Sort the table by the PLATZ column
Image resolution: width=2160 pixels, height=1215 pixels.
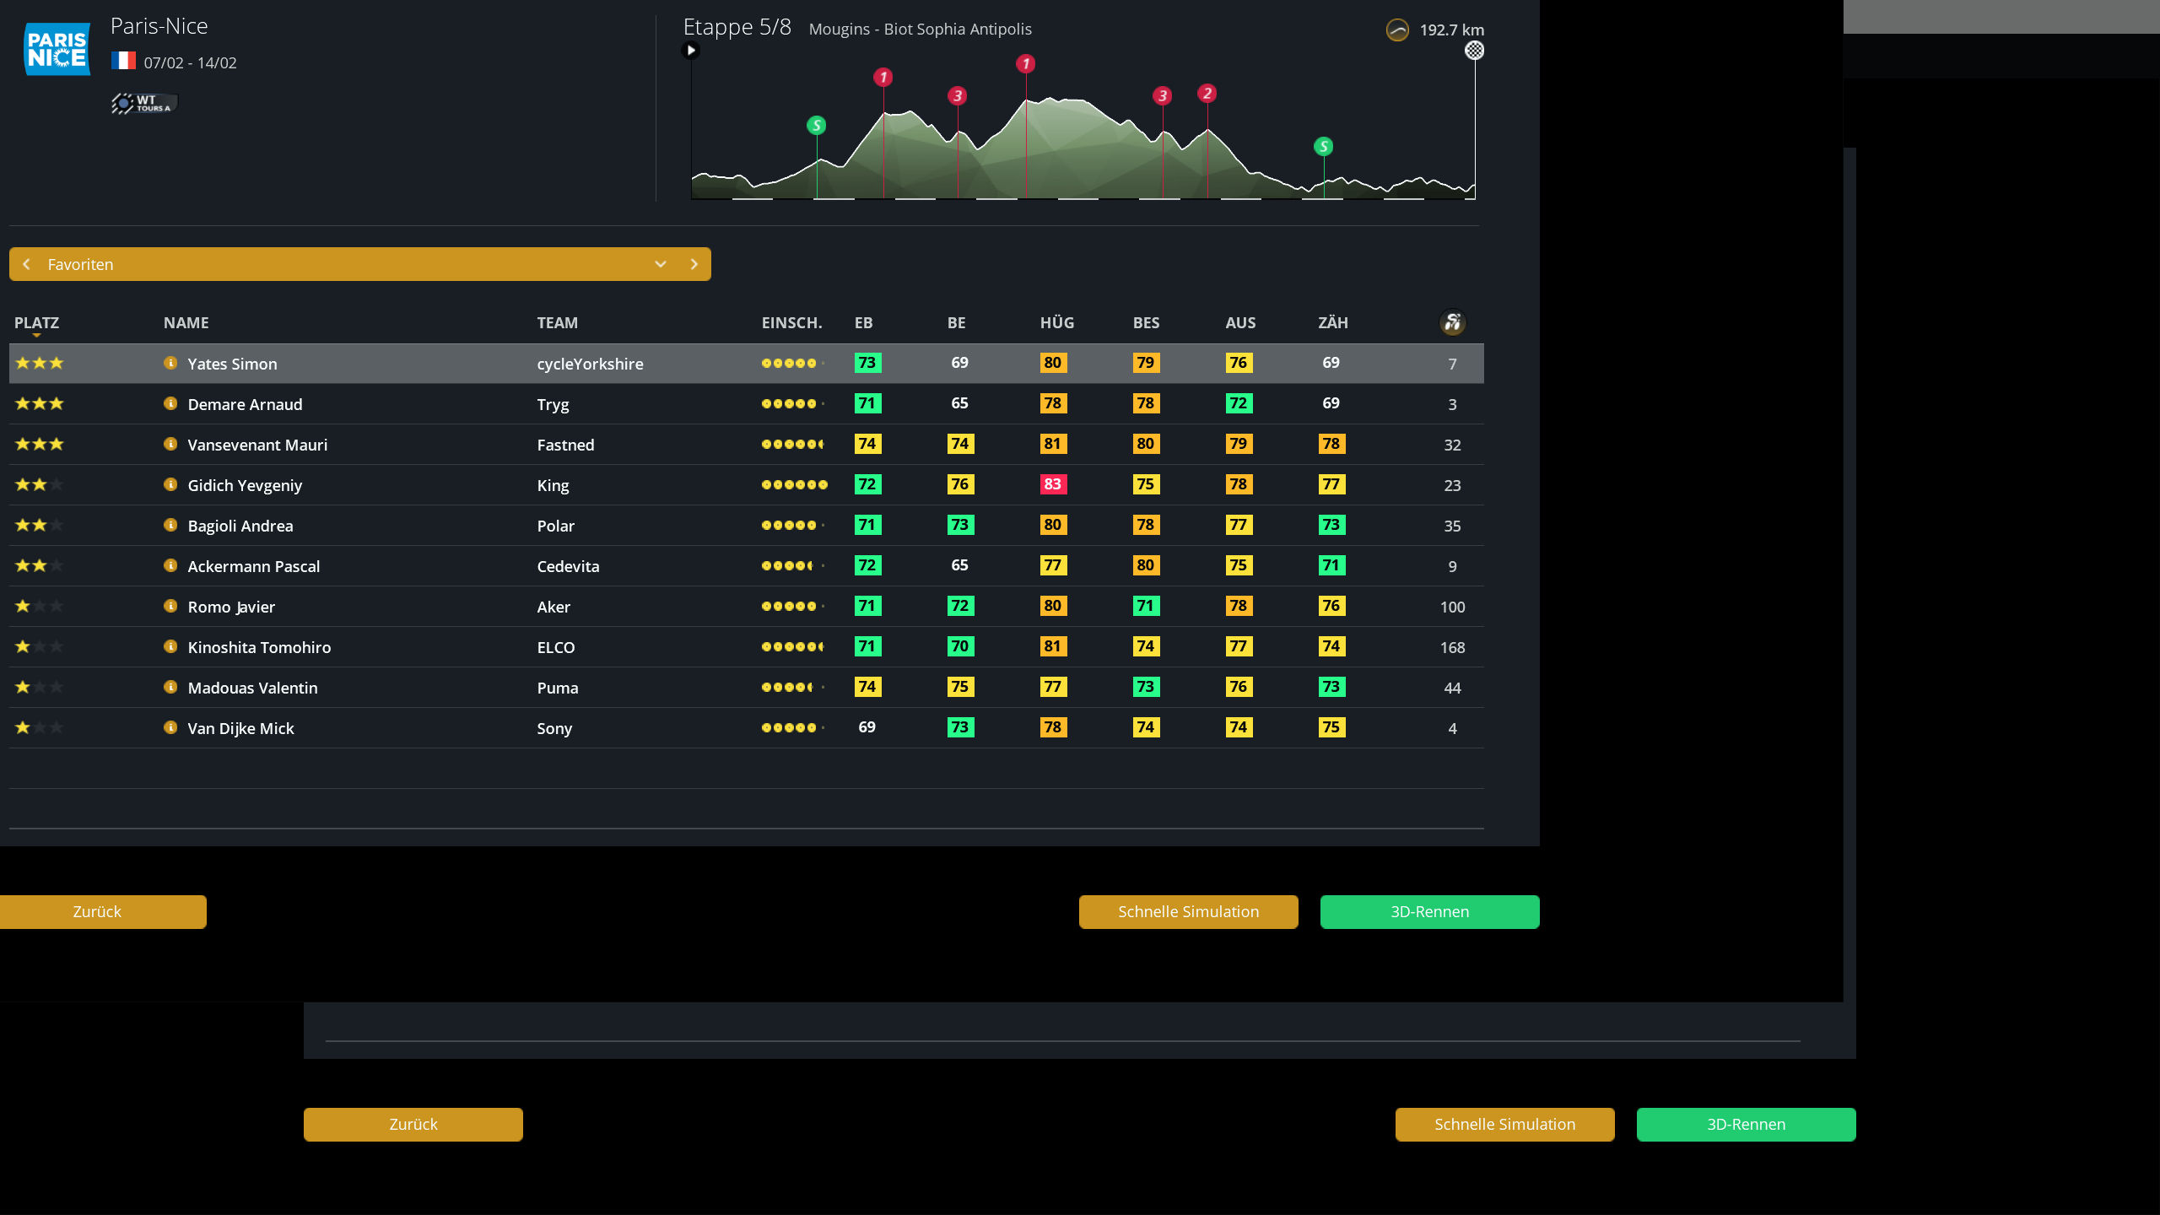coord(36,323)
